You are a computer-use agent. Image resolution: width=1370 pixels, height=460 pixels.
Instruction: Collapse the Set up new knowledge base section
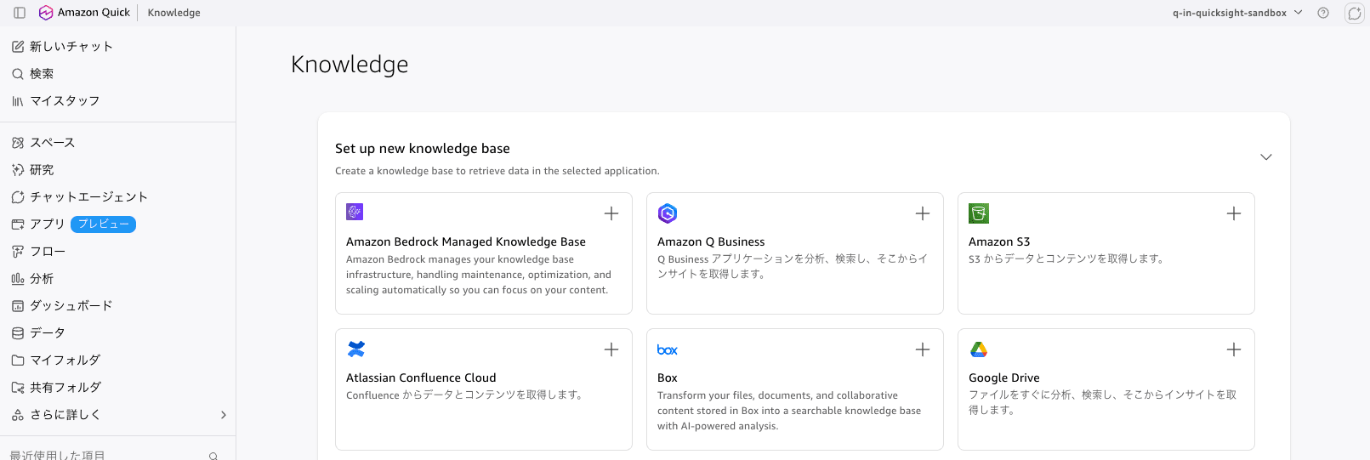pos(1266,157)
